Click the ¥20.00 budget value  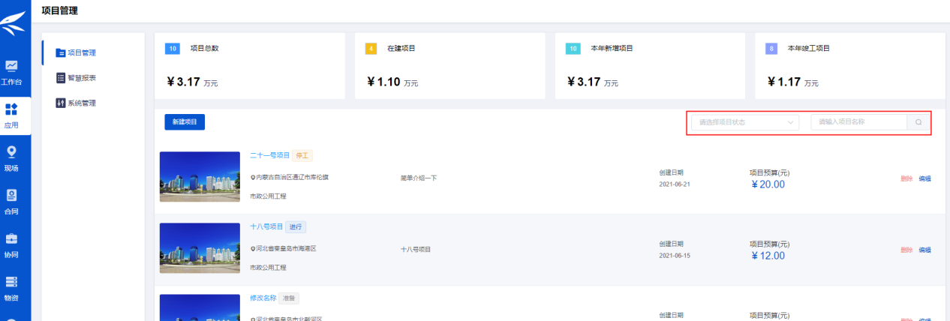tap(768, 184)
